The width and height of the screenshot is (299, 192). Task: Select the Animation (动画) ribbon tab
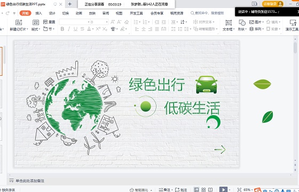coord(79,13)
